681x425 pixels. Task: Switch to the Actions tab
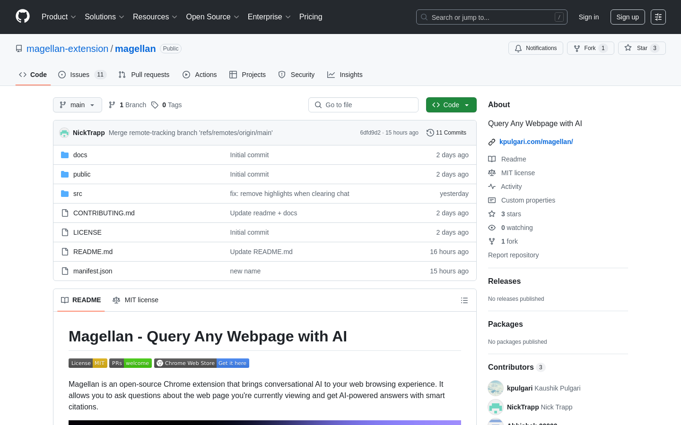200,75
